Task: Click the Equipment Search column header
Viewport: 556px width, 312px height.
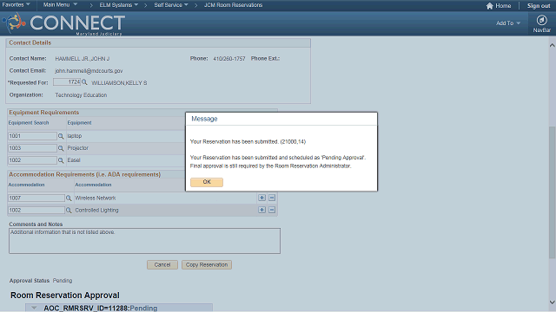Action: (x=29, y=123)
